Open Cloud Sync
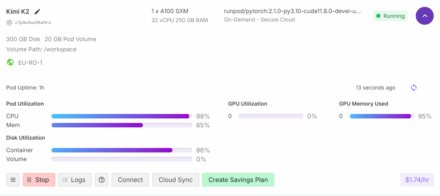Viewport: 440px width, 196px height. pos(176,180)
